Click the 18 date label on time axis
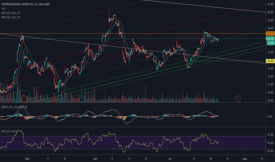This screenshot has height=162, width=275. [65, 159]
